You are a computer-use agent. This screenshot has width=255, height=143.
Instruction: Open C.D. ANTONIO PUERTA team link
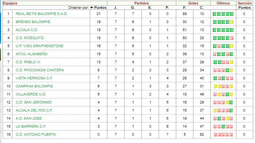pos(36,134)
